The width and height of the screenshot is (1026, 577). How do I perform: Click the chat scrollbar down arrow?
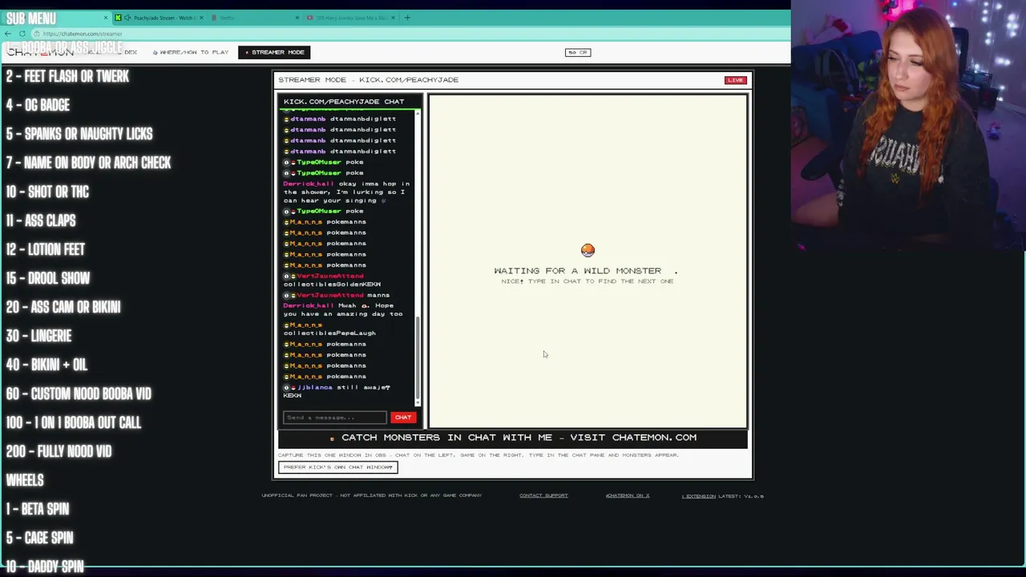coord(418,404)
